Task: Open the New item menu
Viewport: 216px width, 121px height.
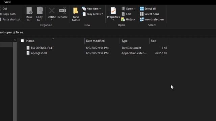Action: (x=91, y=9)
